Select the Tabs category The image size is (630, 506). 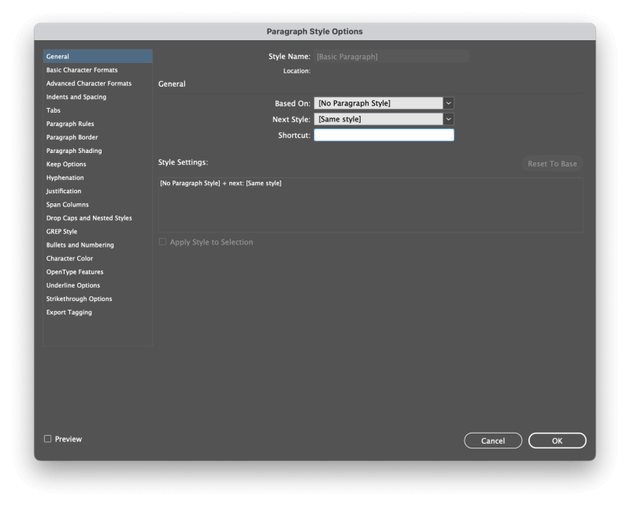[x=53, y=110]
